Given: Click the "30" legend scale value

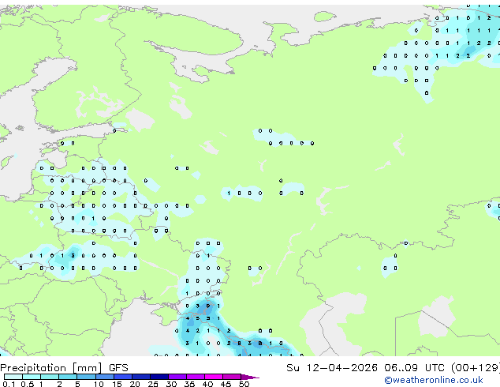Looking at the screenshot, I should [171, 384].
